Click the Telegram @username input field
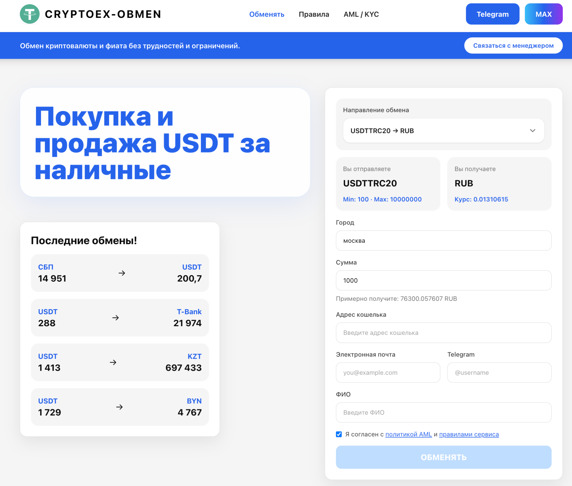Screen dimensions: 572x486 click(x=499, y=373)
